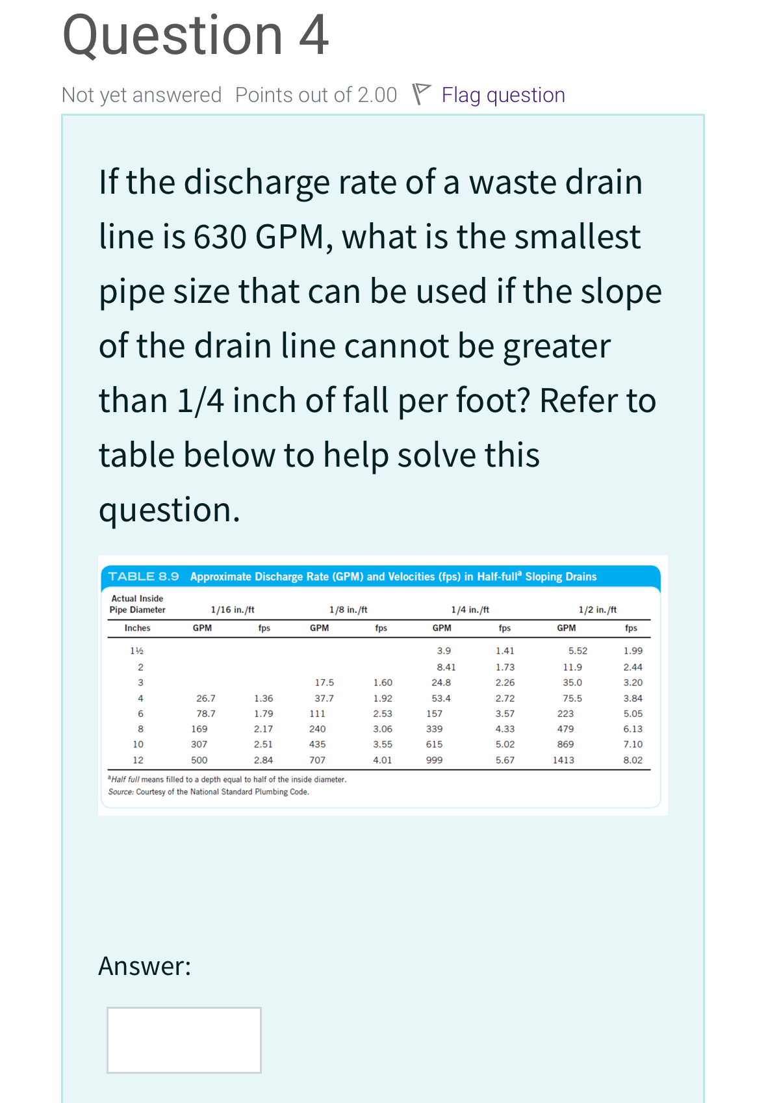Select the value 1413 in the table
Screen dimensions: 766x1103
coord(564,760)
